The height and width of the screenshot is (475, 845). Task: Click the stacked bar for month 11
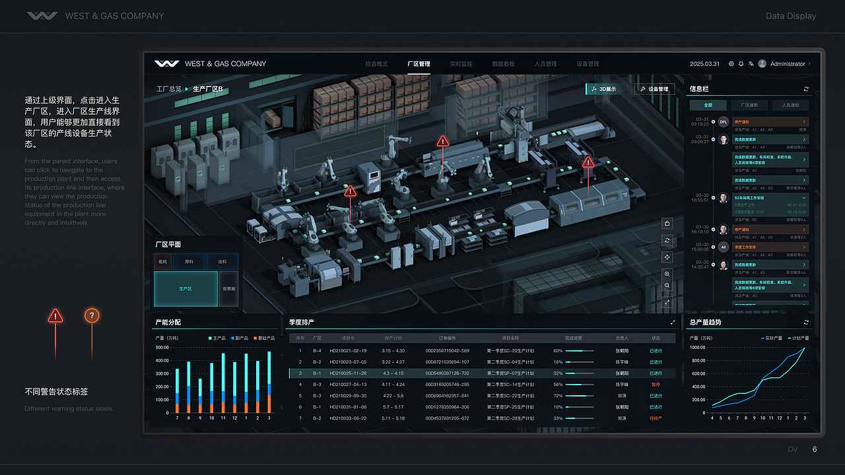point(222,383)
